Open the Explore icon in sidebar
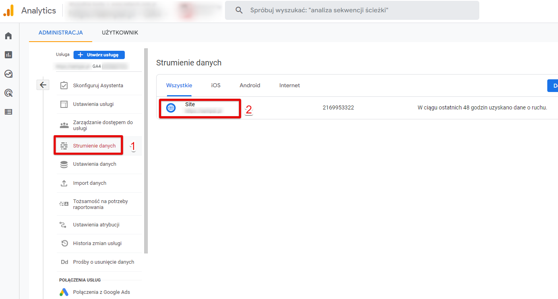The width and height of the screenshot is (558, 299). [x=8, y=74]
